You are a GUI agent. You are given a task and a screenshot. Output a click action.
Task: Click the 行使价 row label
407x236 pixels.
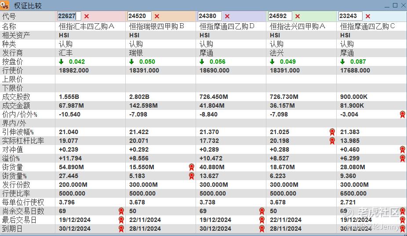(12, 70)
